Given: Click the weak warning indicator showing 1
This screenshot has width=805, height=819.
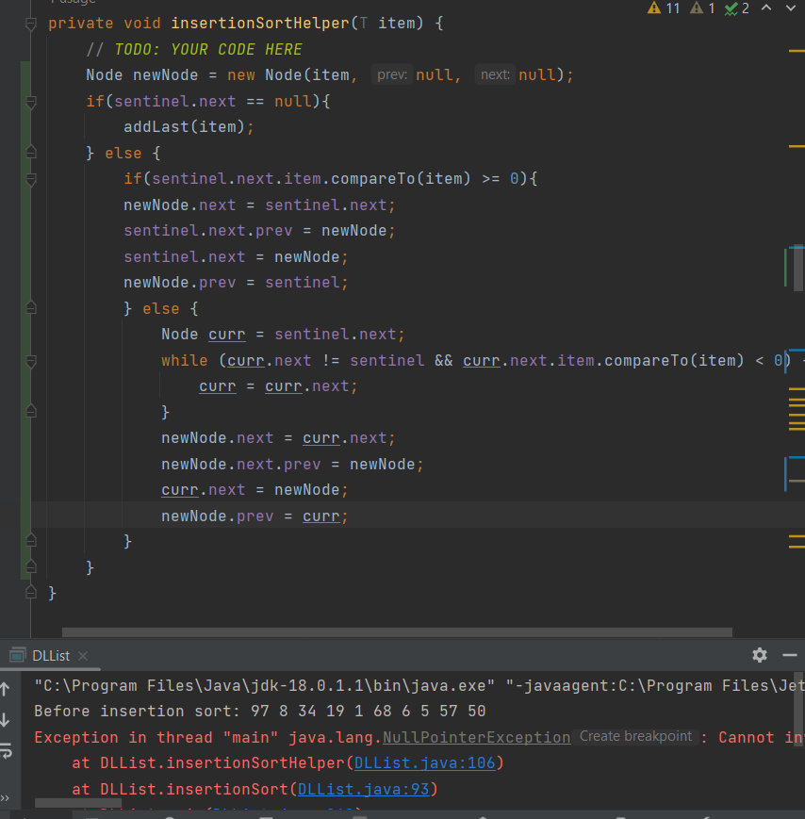Looking at the screenshot, I should pos(703,8).
